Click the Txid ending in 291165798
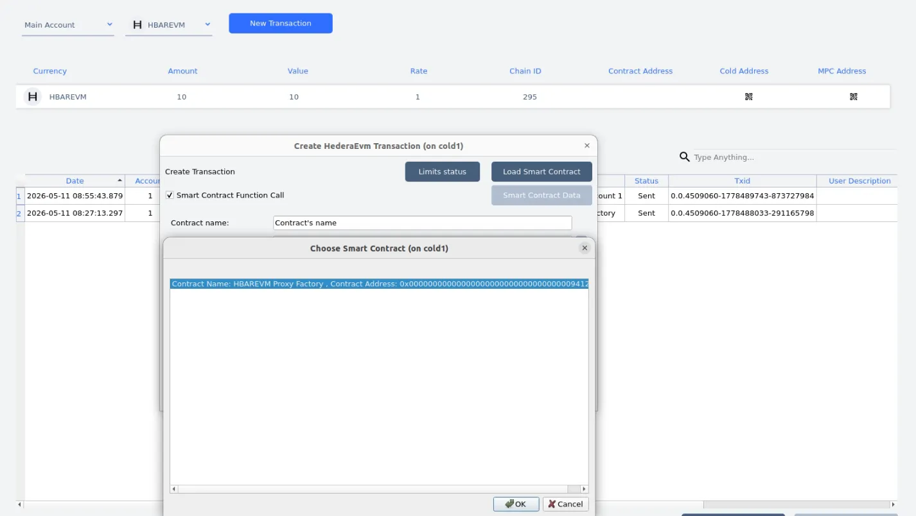916x516 pixels. pos(743,213)
